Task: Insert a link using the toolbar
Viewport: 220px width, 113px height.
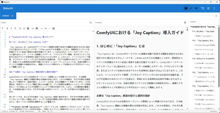Action: point(33,28)
